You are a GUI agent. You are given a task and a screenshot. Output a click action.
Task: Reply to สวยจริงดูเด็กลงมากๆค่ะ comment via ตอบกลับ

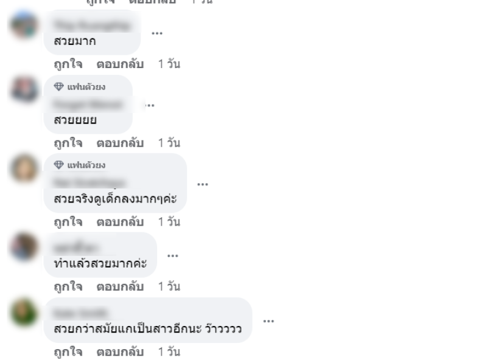pyautogui.click(x=120, y=221)
